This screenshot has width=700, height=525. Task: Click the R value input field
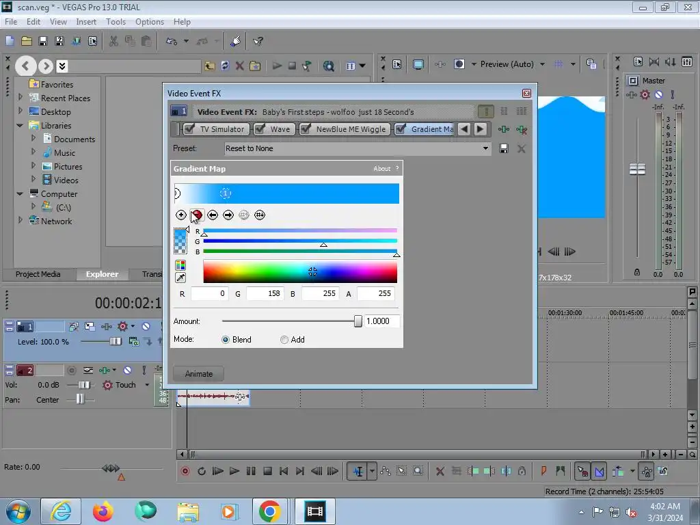(x=210, y=294)
